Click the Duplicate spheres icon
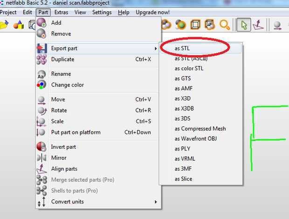The image size is (289, 219). pyautogui.click(x=41, y=60)
